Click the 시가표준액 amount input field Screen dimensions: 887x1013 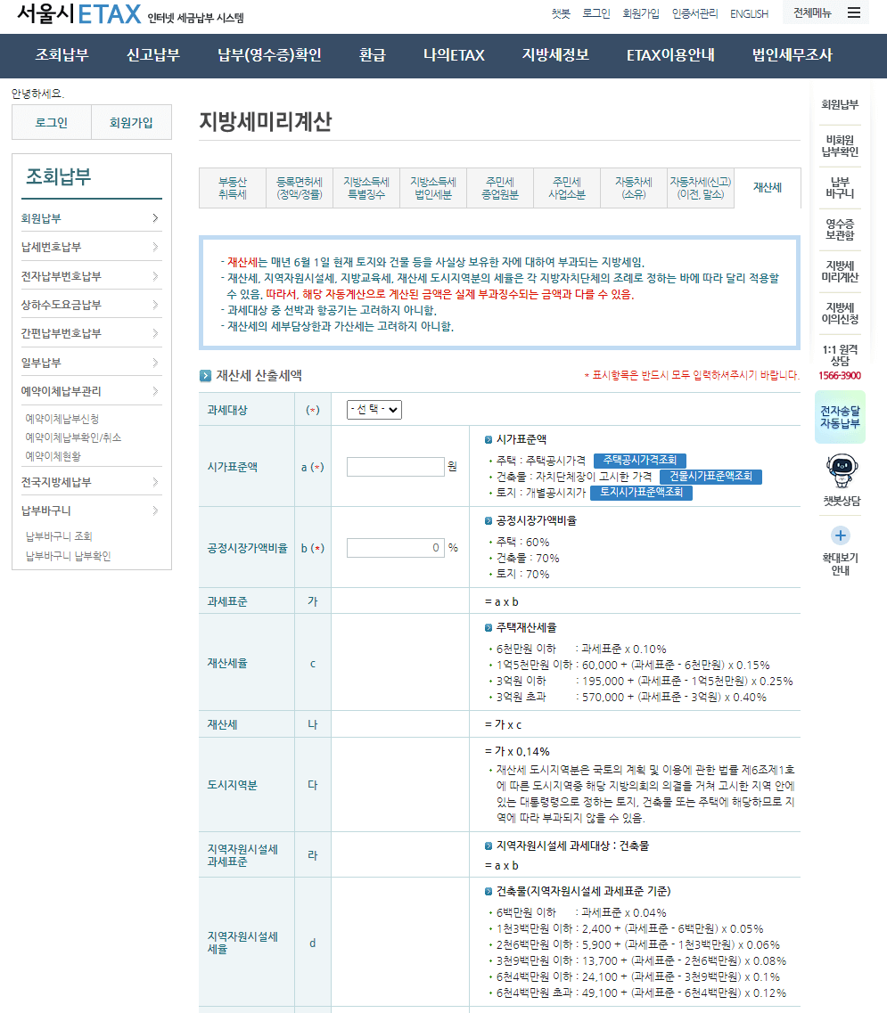[395, 466]
